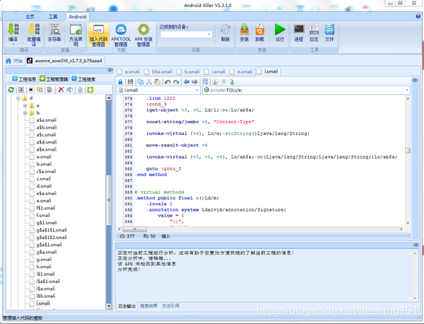Click the lock icon in editor toolbar
The width and height of the screenshot is (424, 324).
pyautogui.click(x=120, y=81)
